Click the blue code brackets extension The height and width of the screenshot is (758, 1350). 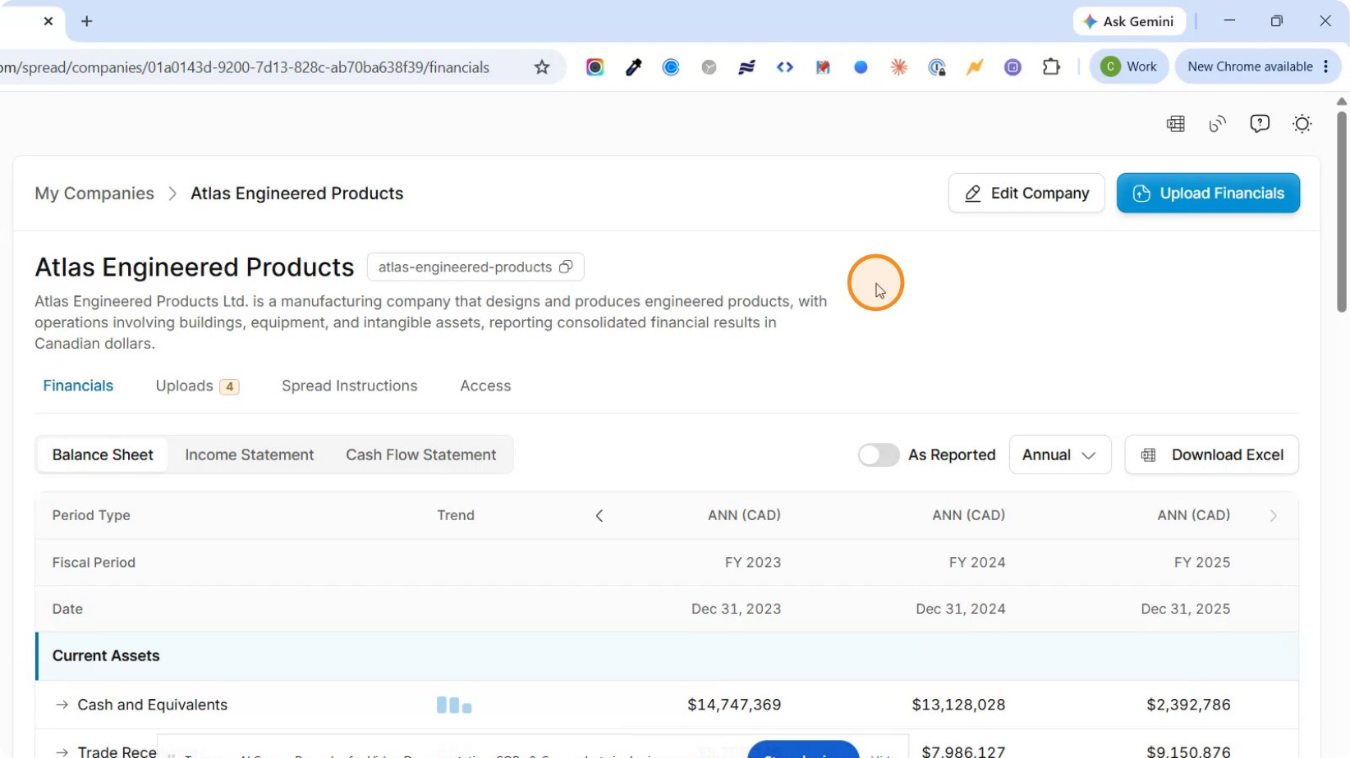(785, 67)
